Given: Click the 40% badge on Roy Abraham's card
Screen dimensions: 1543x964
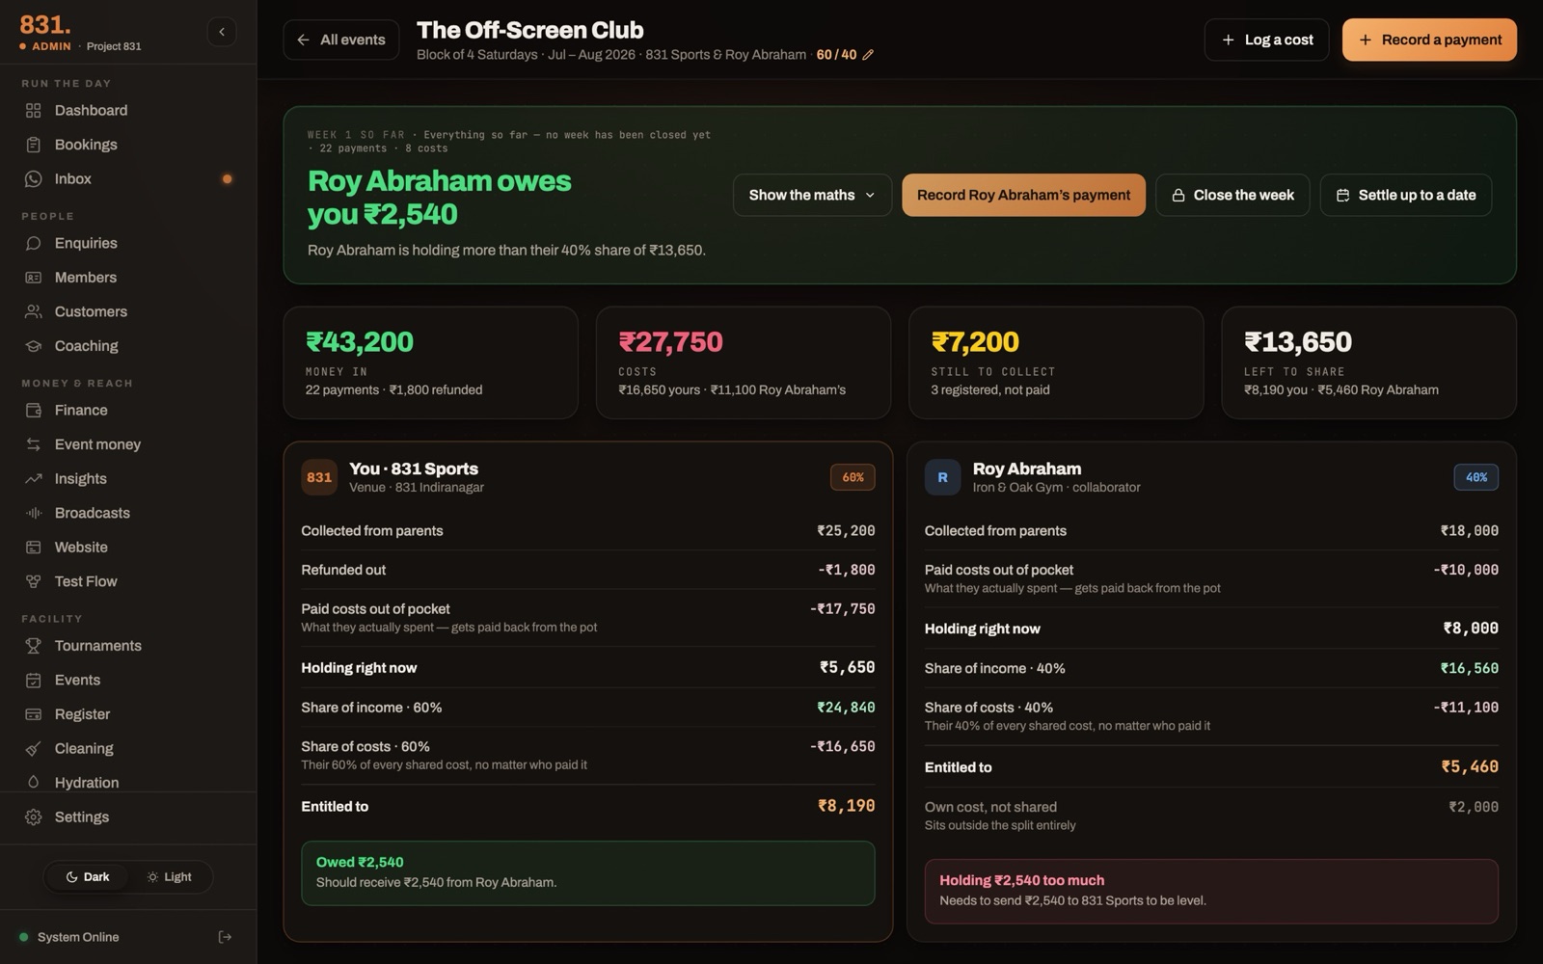Looking at the screenshot, I should pos(1475,477).
